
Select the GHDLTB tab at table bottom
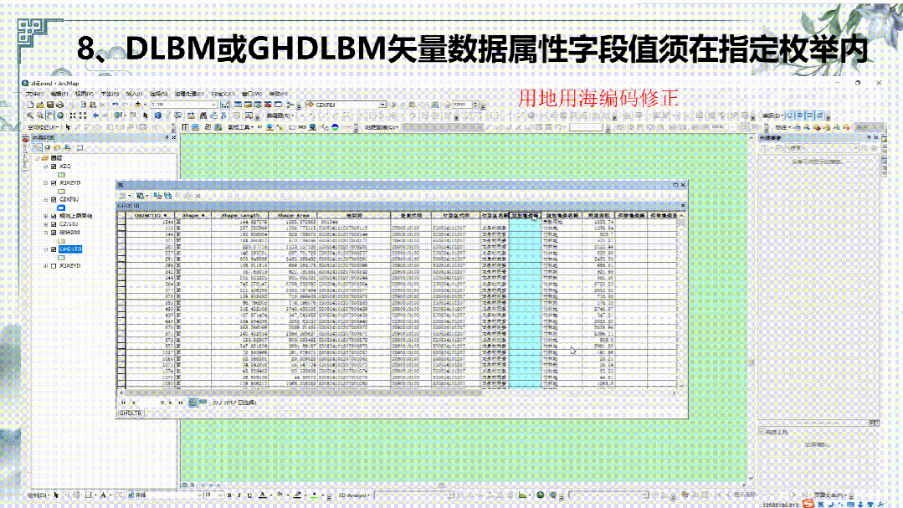click(x=131, y=413)
